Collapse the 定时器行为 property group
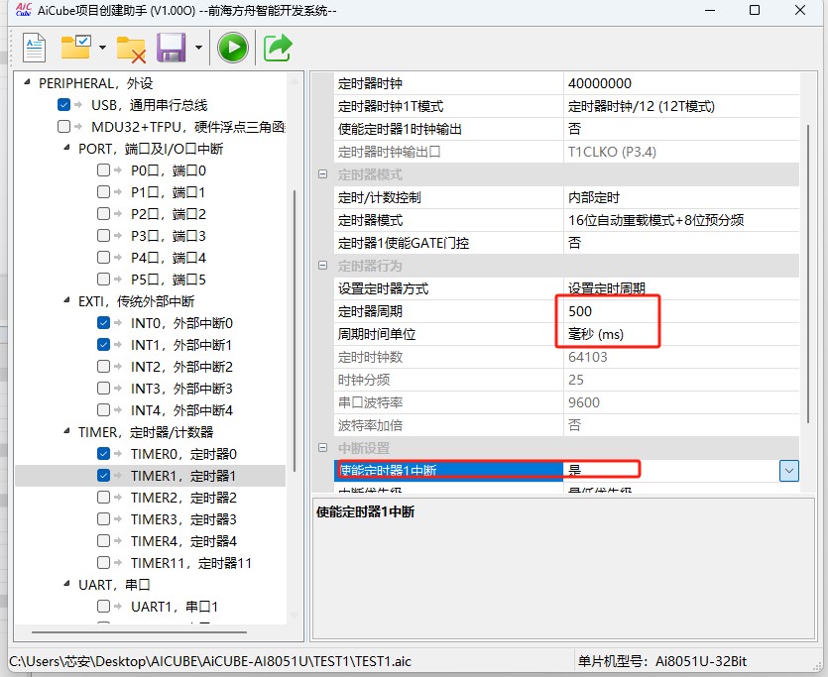828x677 pixels. [x=323, y=266]
